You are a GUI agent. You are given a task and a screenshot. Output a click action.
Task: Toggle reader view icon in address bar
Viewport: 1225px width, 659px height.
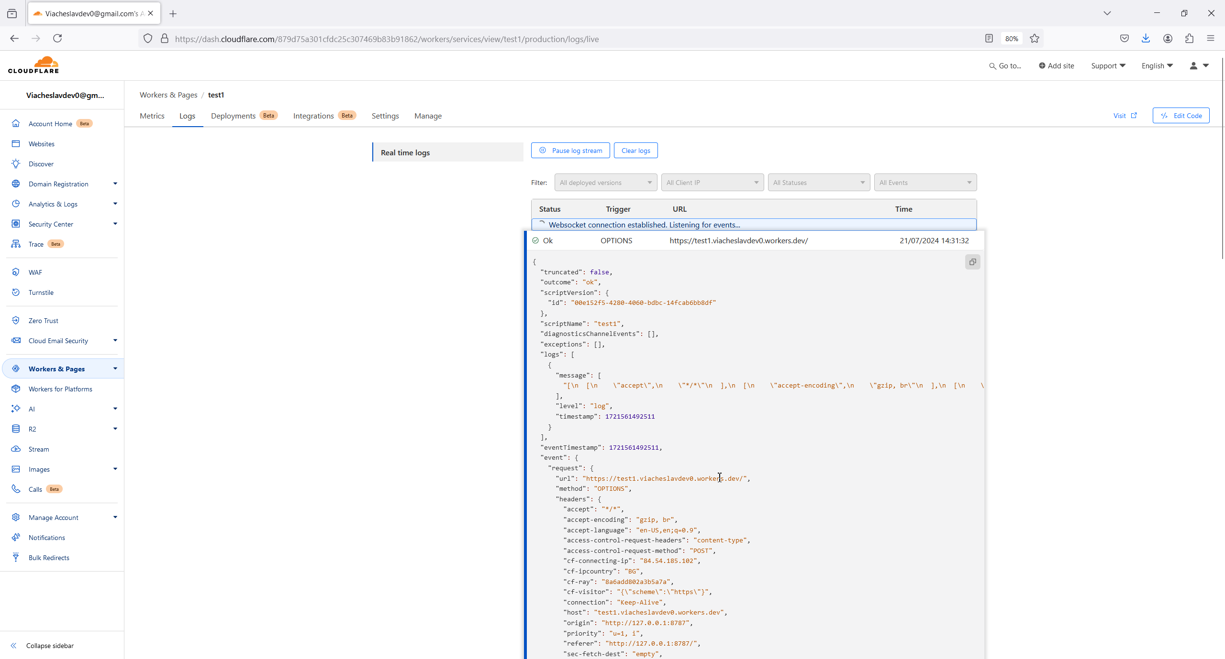tap(989, 39)
